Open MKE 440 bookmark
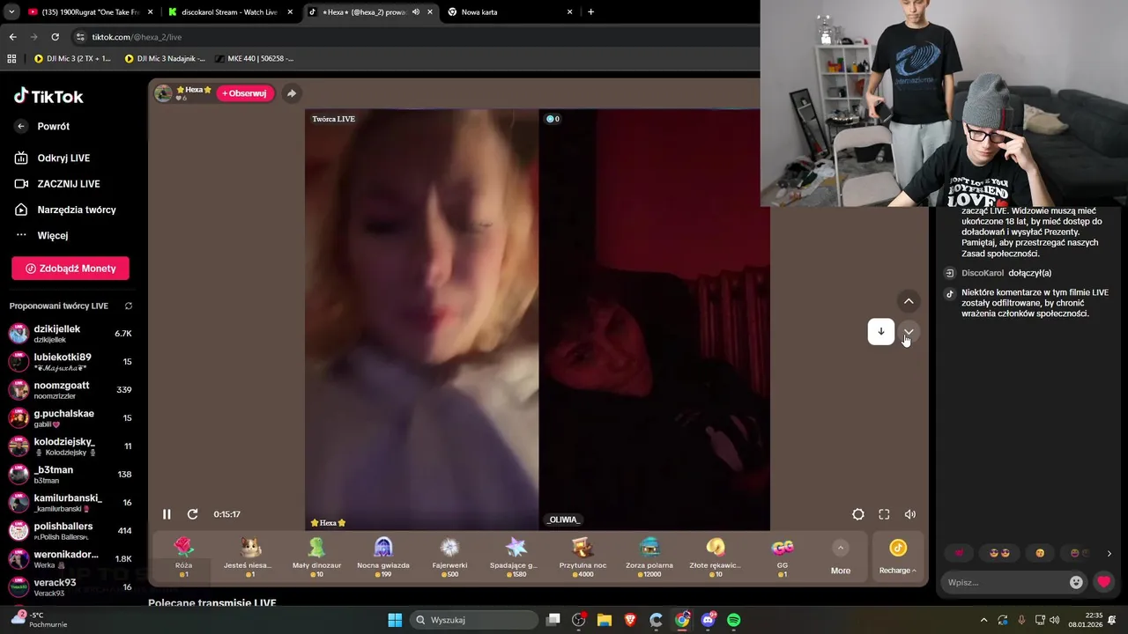Viewport: 1128px width, 634px height. tap(255, 59)
